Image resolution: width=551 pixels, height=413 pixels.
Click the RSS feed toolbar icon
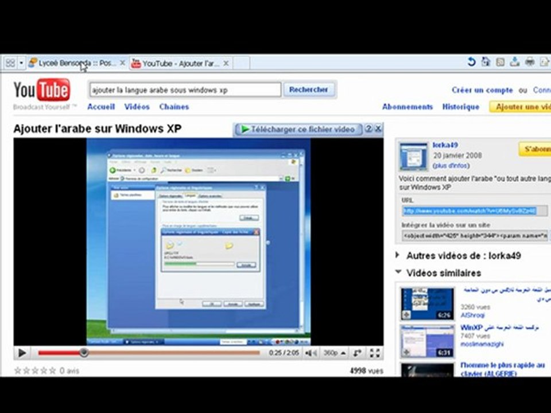500,62
